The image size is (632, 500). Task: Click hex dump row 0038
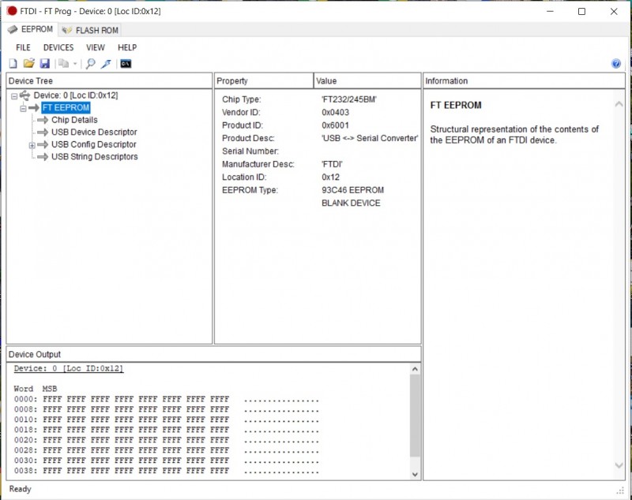pos(166,471)
